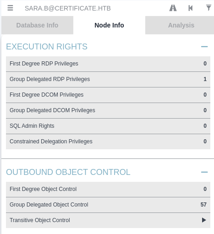Click First Degree RDP Privileges row
This screenshot has width=214, height=234.
click(x=108, y=64)
